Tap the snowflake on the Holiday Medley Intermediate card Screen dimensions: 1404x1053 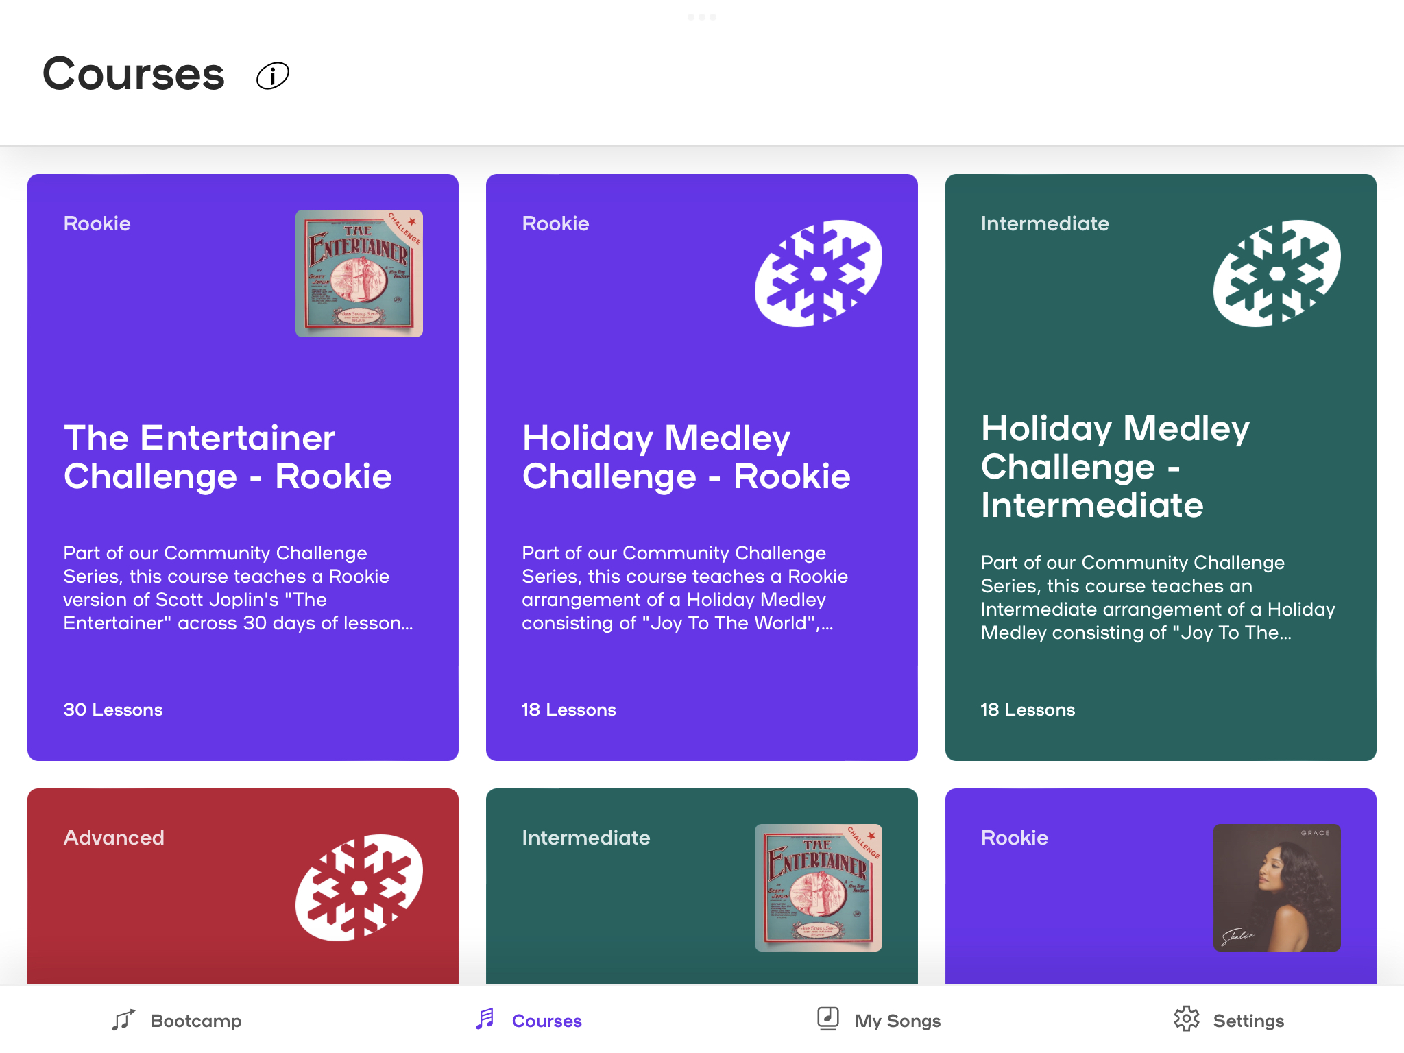pos(1276,274)
